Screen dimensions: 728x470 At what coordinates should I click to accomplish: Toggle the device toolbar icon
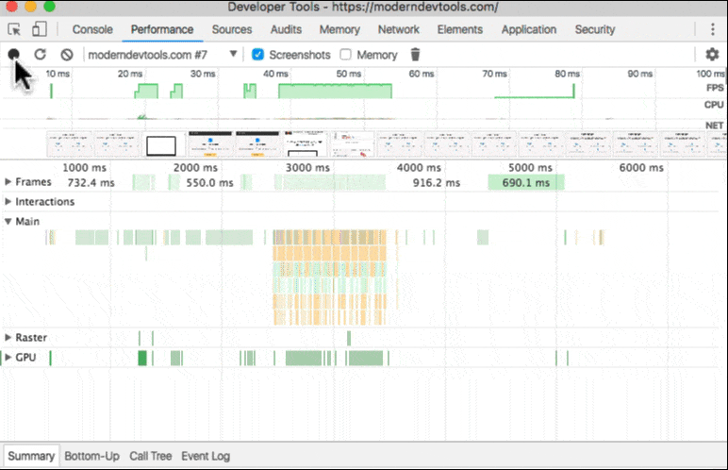(40, 29)
